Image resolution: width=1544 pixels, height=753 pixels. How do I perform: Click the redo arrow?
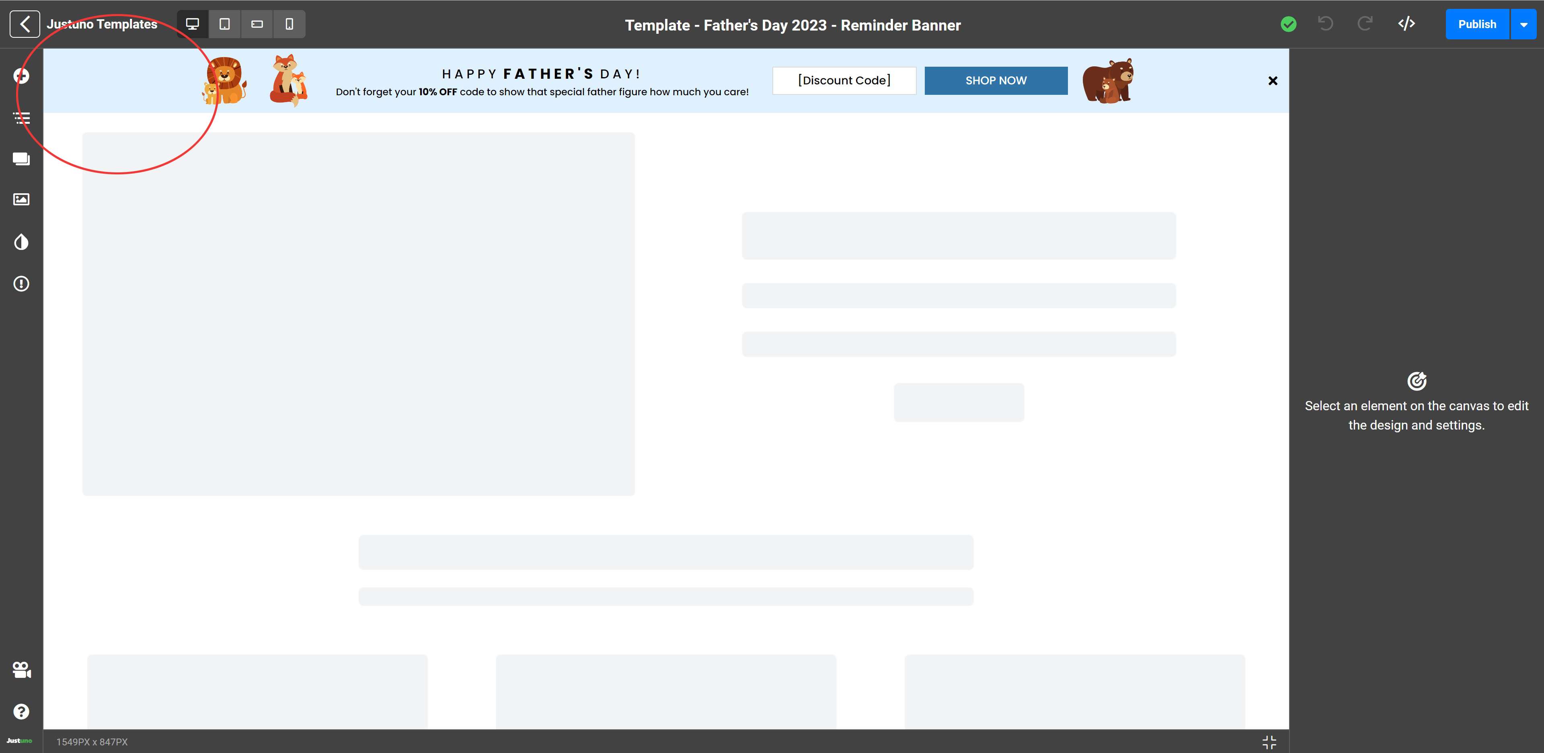[x=1365, y=24]
